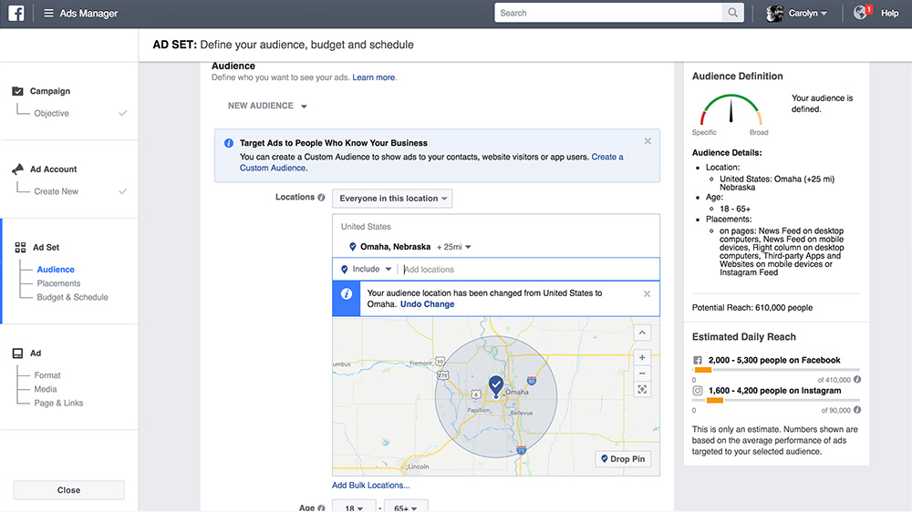912x512 pixels.
Task: Select Page & Links under Ad
Action: 58,404
